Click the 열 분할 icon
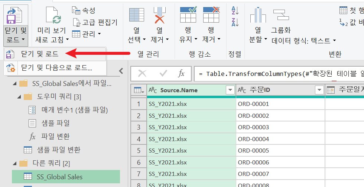The width and height of the screenshot is (364, 187). click(x=258, y=15)
